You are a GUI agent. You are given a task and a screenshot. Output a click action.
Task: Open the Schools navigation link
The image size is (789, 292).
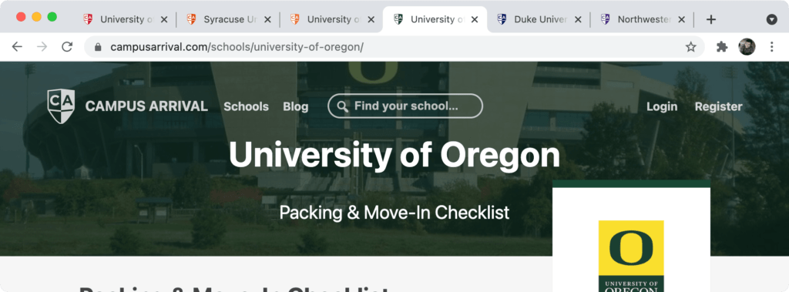[246, 107]
